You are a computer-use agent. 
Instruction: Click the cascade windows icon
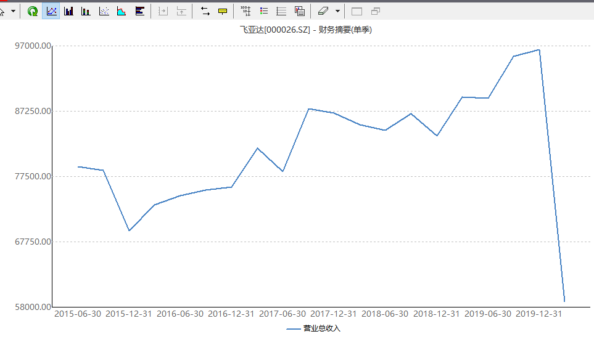376,11
